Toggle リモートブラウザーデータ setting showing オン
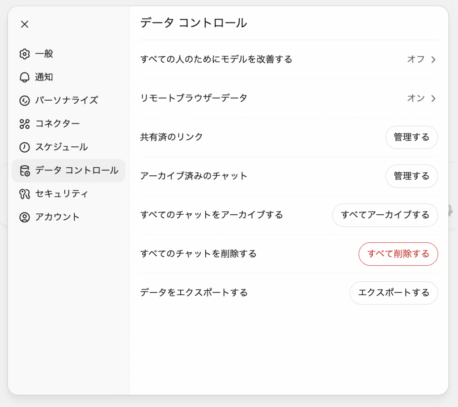Screen dimensions: 458x407 pyautogui.click(x=416, y=98)
